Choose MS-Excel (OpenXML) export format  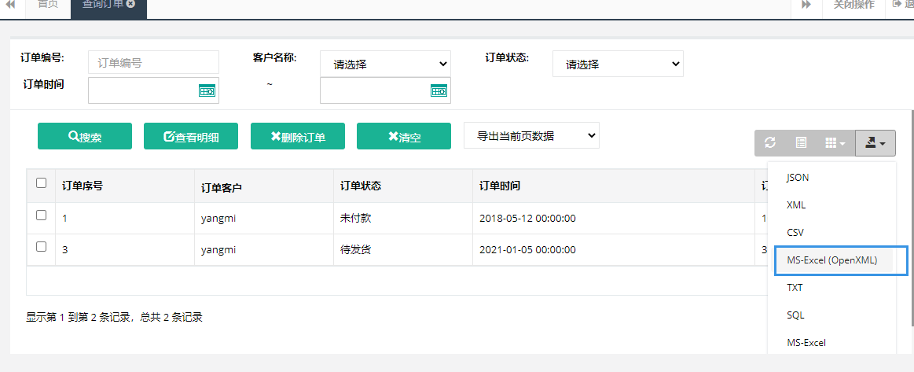[x=832, y=260]
